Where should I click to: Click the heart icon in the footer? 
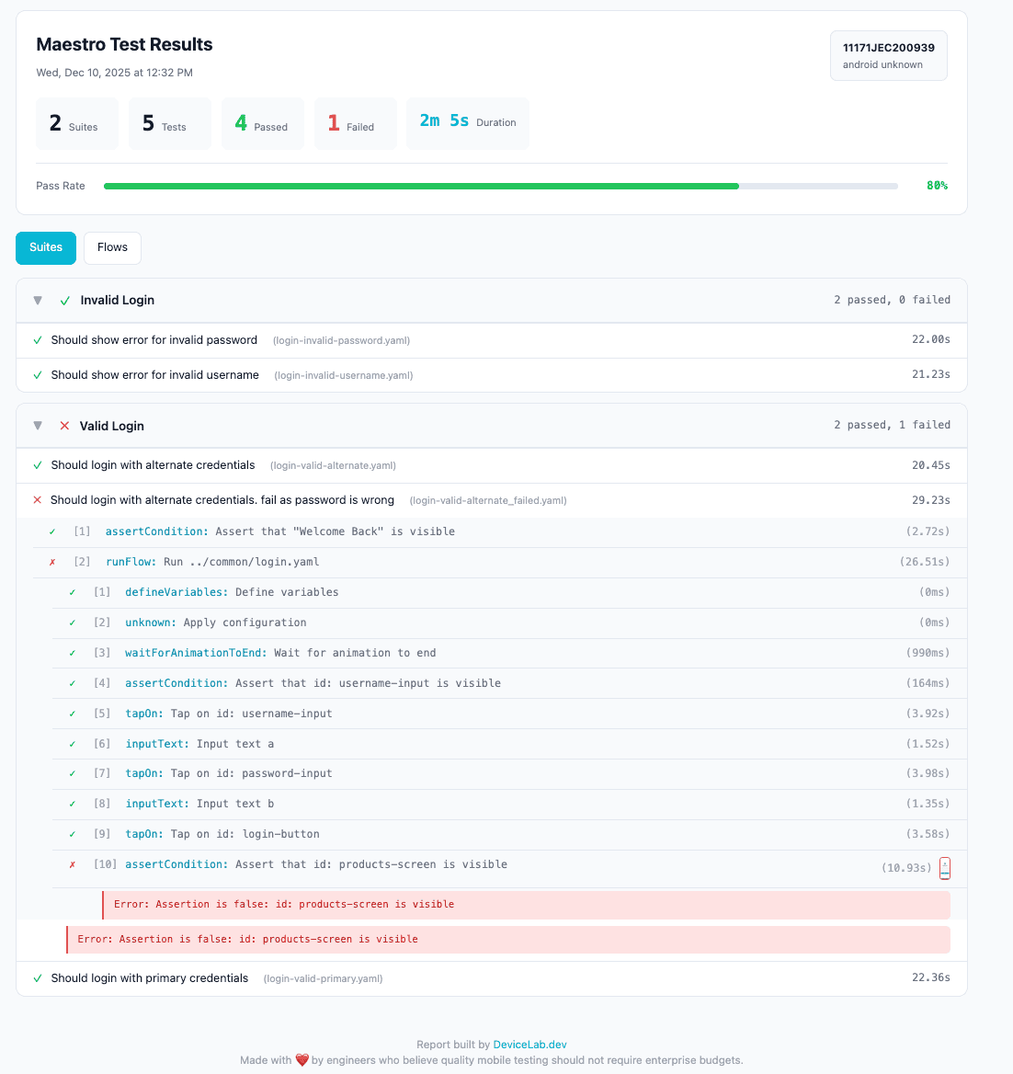(x=302, y=1059)
